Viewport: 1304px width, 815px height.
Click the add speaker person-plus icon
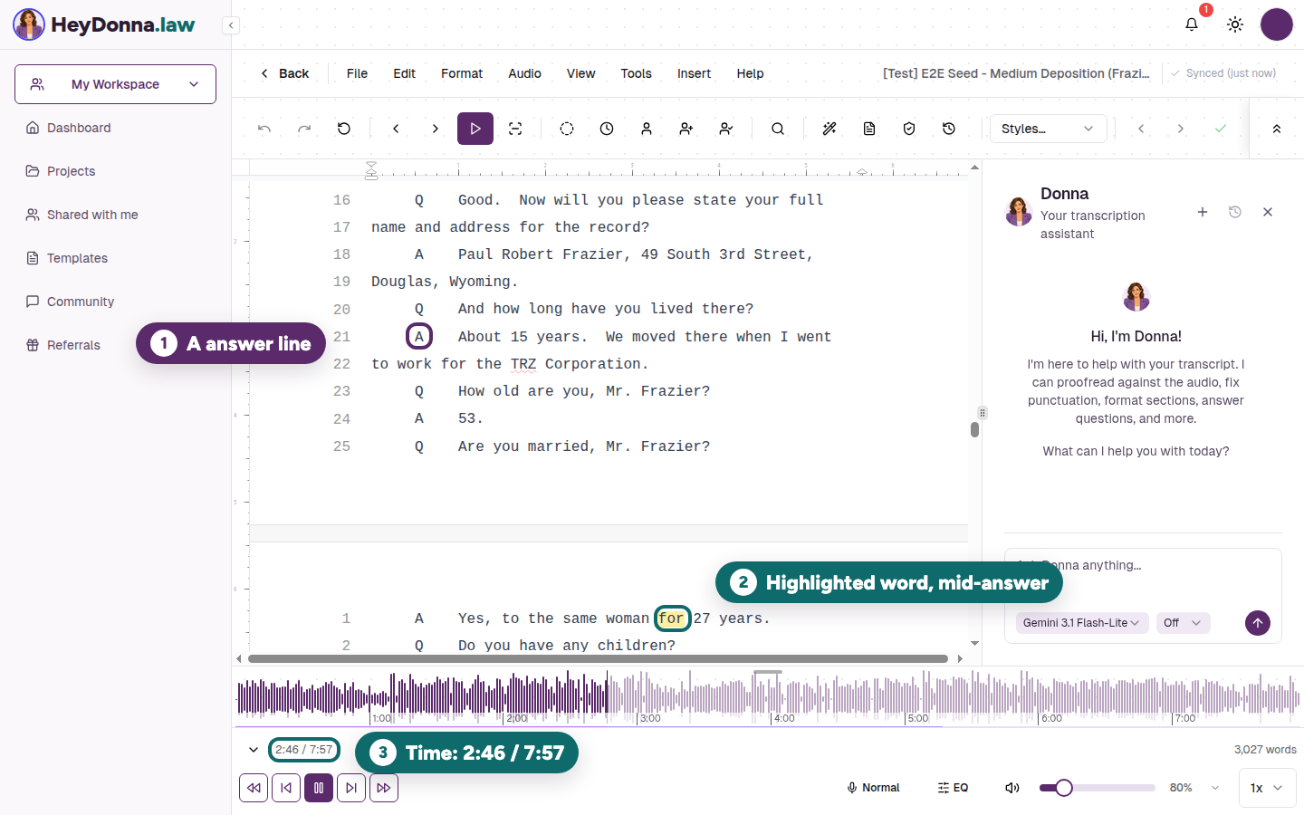(x=686, y=129)
